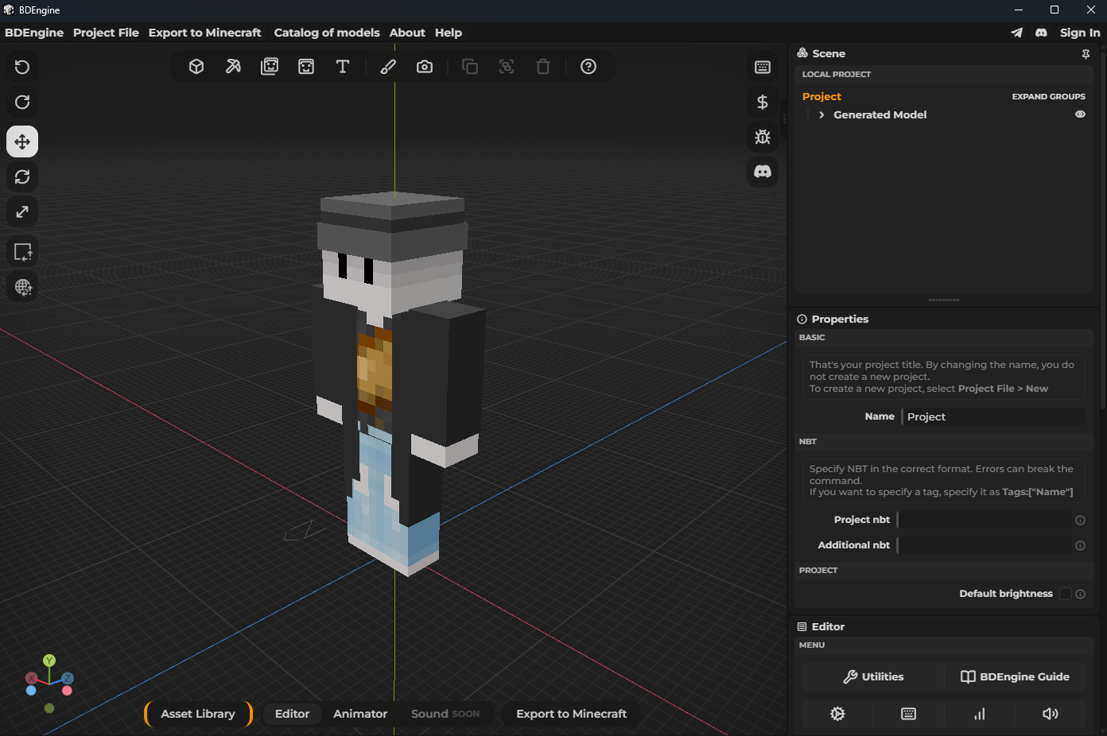This screenshot has height=736, width=1107.
Task: Click the group icon in toolbar
Action: pyautogui.click(x=507, y=67)
